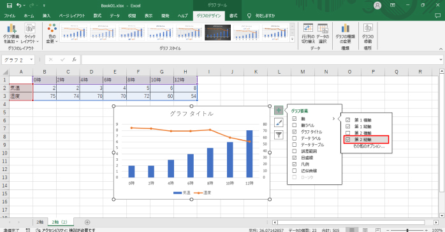Toggle the 近似曲線 checkbox
445x232 pixels.
295,171
